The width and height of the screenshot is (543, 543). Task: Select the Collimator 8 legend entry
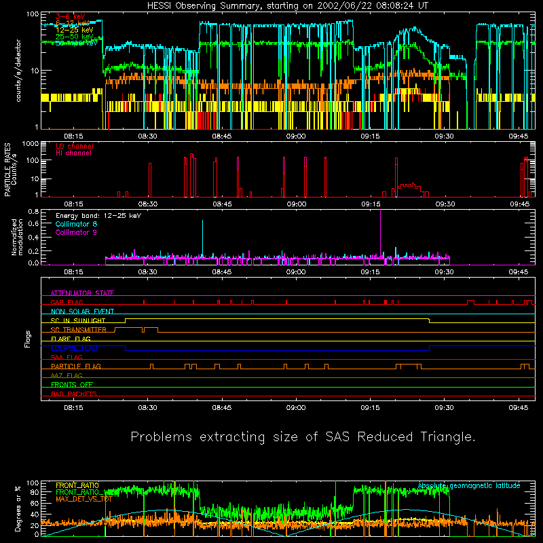76,224
